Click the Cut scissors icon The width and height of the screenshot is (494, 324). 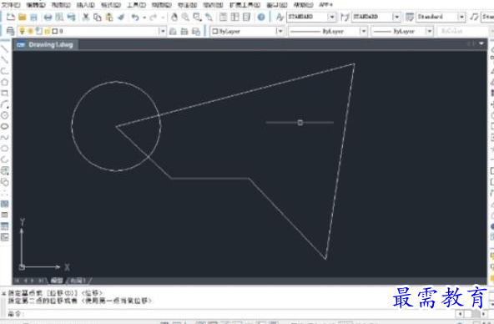coord(86,17)
